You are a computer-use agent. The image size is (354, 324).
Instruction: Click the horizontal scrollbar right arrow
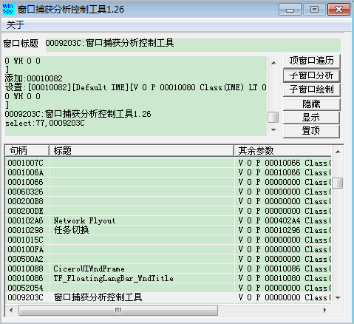324,310
